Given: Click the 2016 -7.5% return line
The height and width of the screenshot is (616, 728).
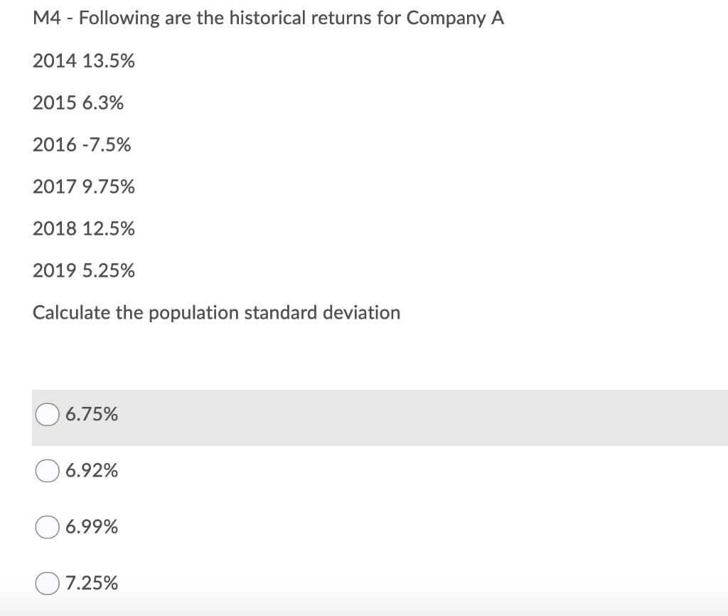Looking at the screenshot, I should pyautogui.click(x=82, y=146).
